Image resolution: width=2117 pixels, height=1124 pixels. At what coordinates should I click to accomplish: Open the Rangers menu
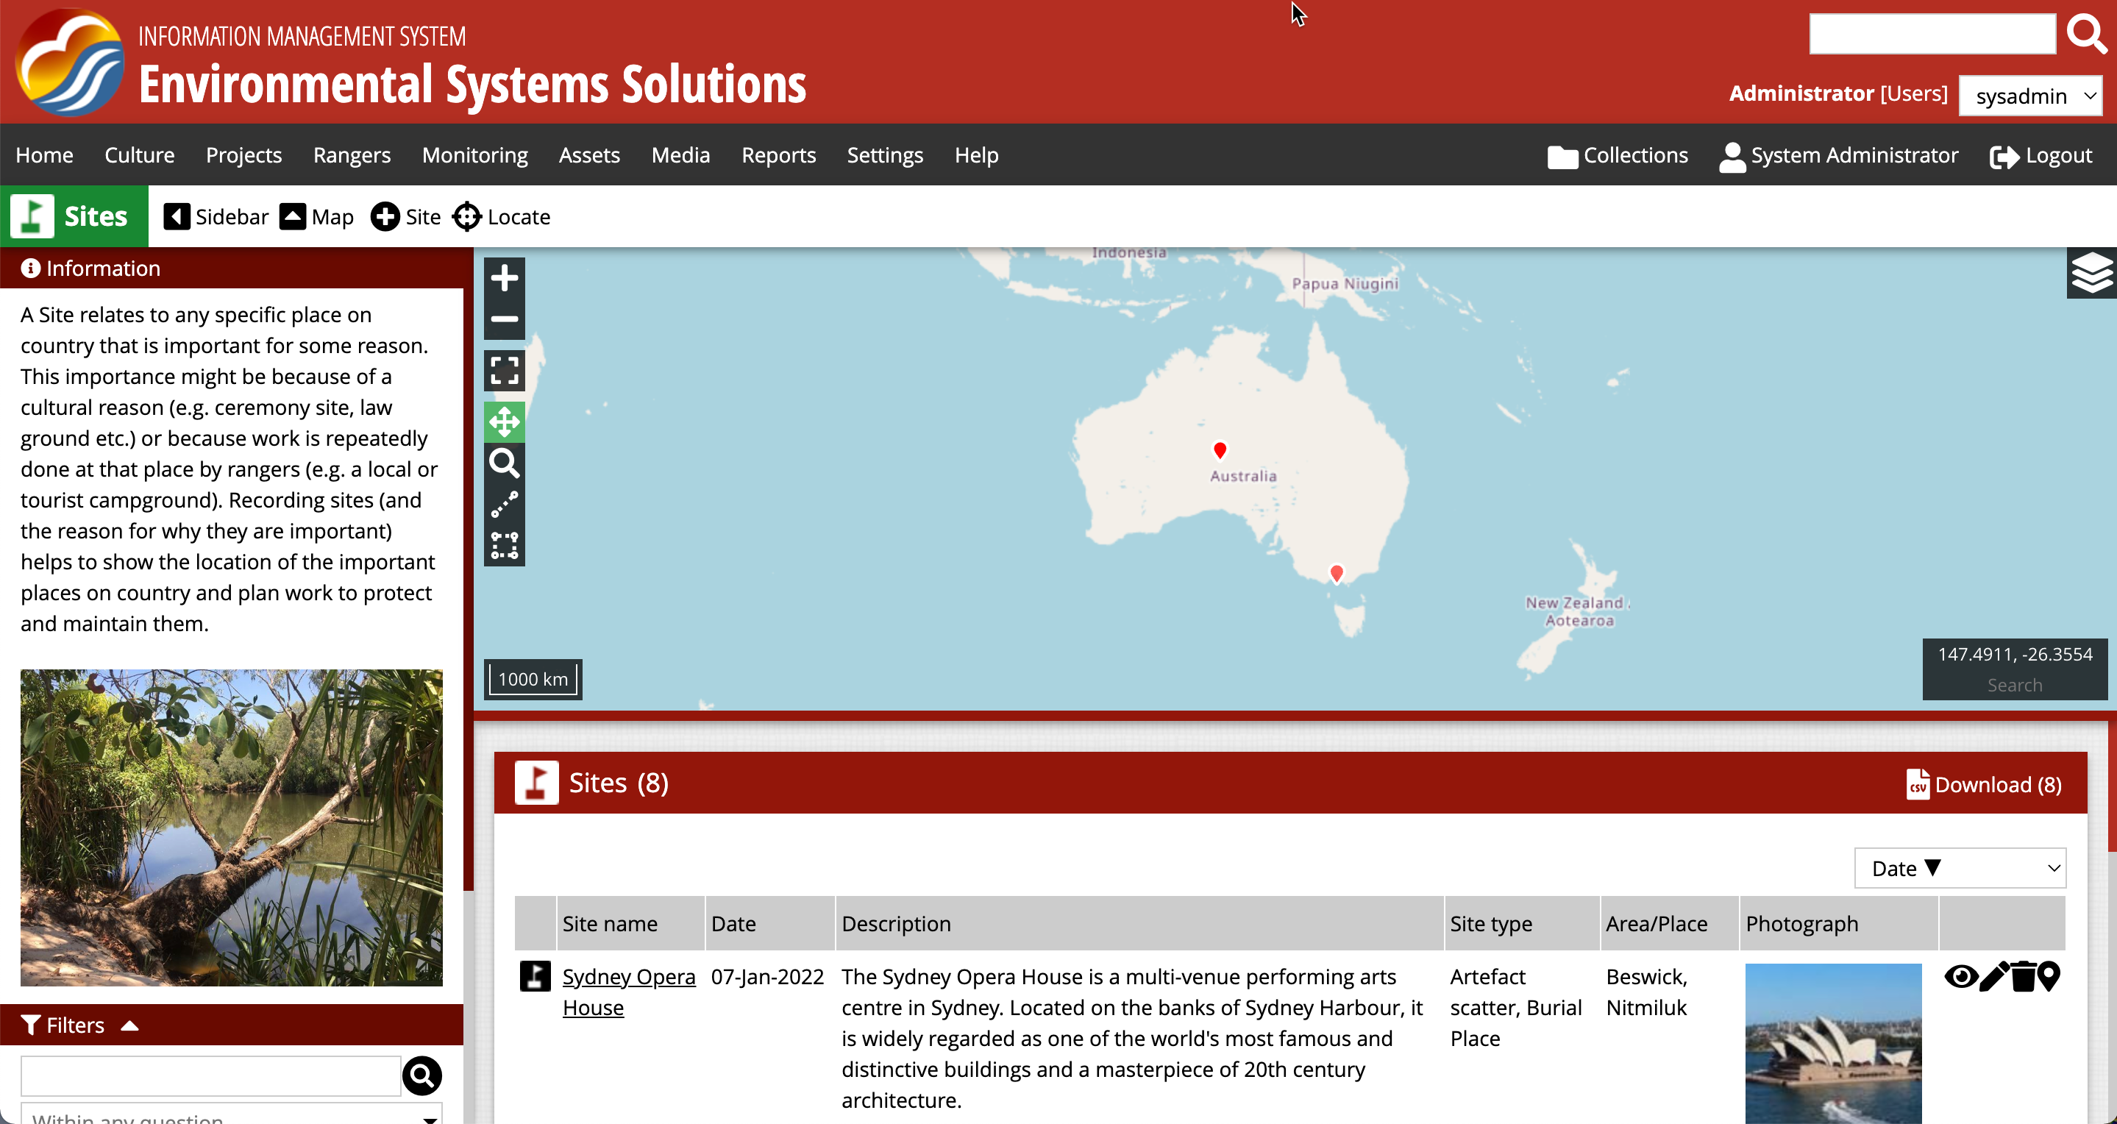351,155
